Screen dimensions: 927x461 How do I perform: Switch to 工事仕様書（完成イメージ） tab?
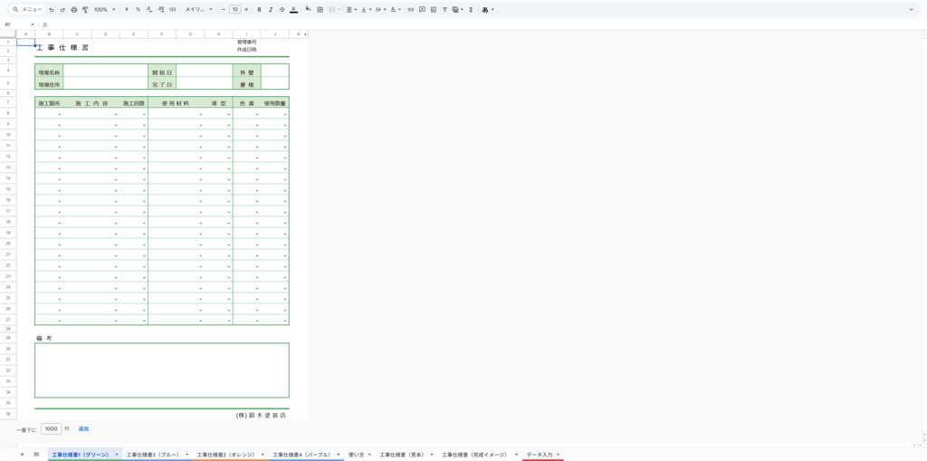point(474,455)
